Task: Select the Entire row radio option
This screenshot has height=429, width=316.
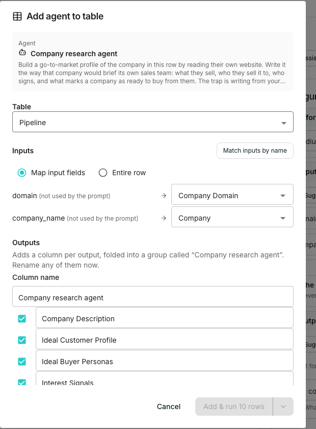Action: (103, 173)
